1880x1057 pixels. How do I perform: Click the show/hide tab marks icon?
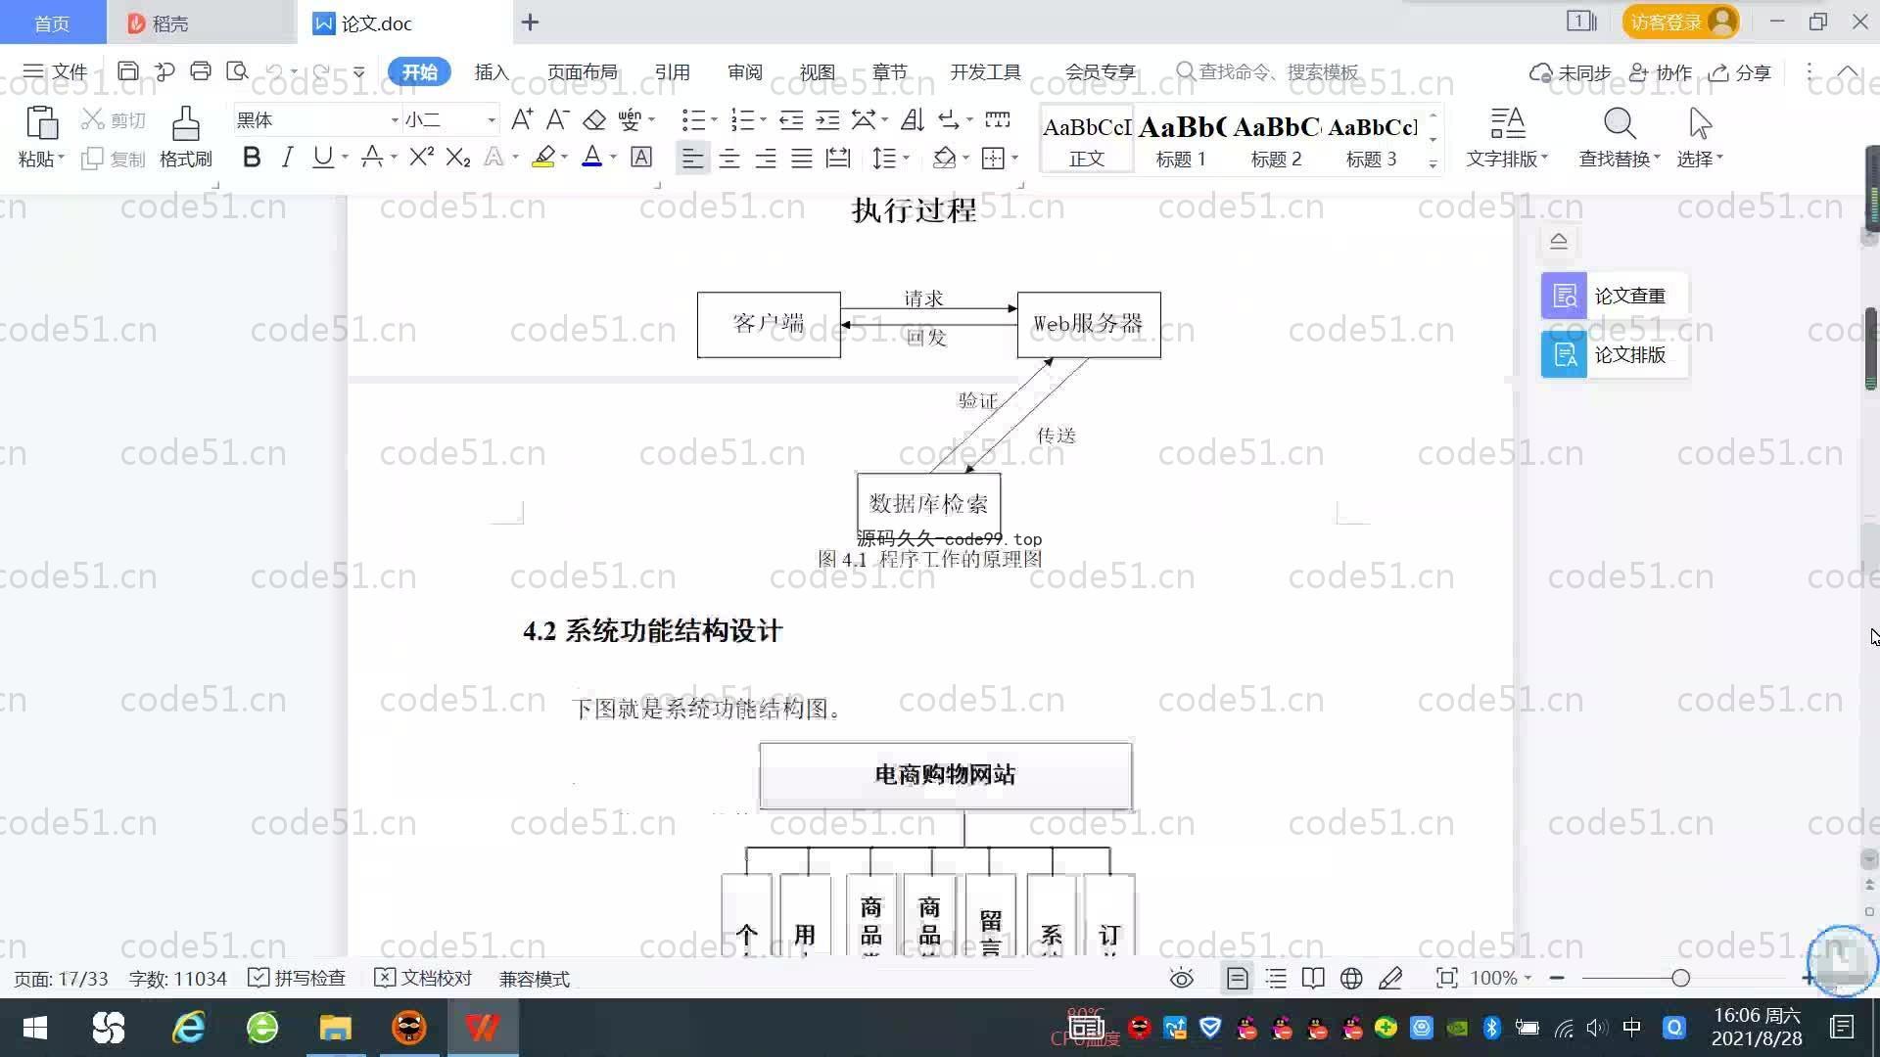click(998, 120)
